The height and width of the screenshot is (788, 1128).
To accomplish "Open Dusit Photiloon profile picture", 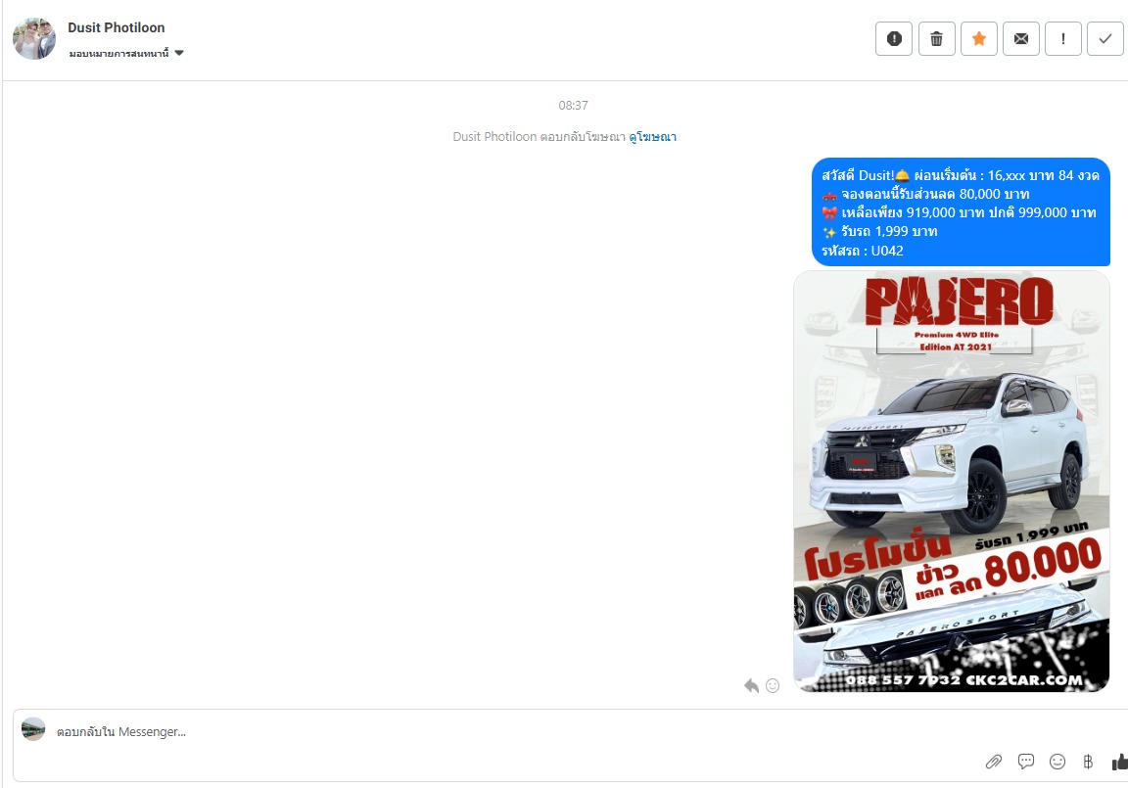I will click(x=34, y=39).
